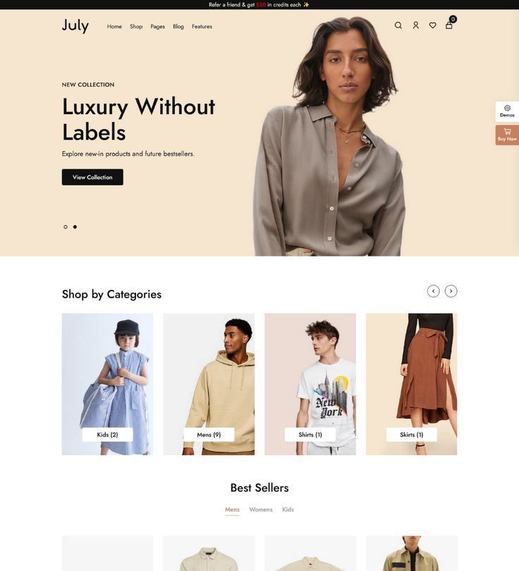Select the first hero slide dot
519x571 pixels.
66,227
